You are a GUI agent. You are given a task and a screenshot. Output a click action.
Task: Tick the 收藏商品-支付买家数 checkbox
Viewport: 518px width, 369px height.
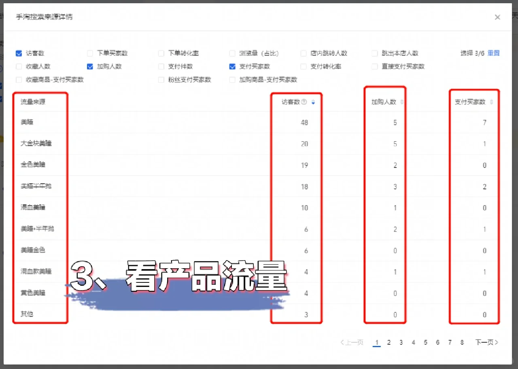click(x=19, y=80)
